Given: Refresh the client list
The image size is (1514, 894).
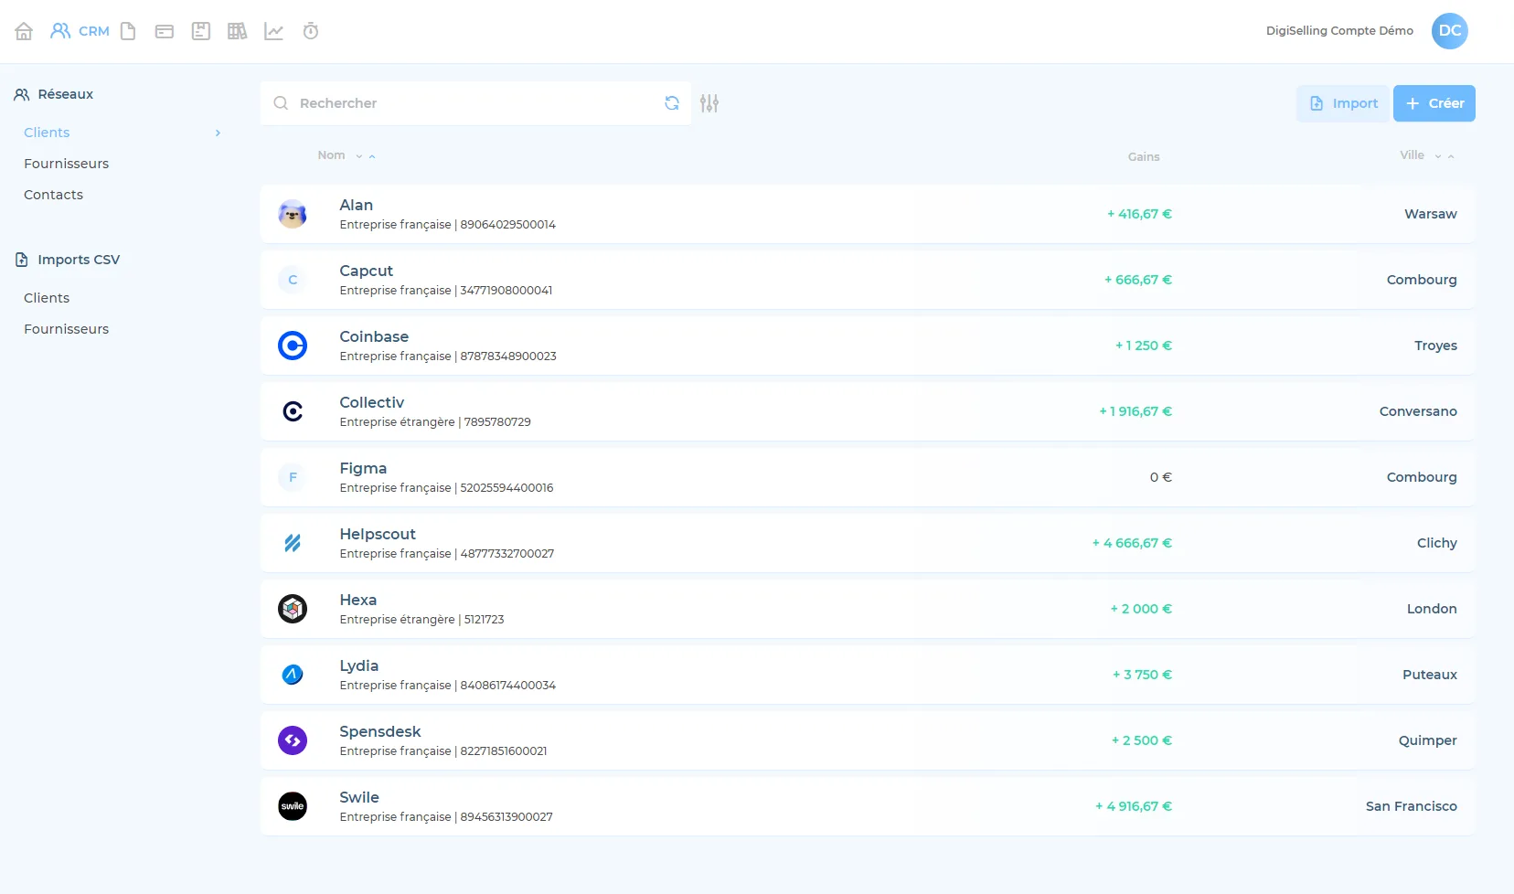Looking at the screenshot, I should coord(672,103).
